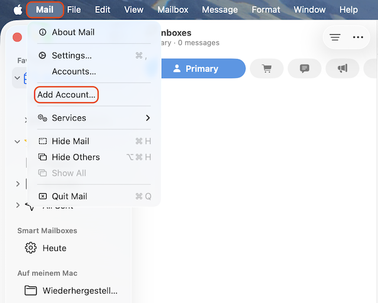This screenshot has width=378, height=303.
Task: Open the Services submenu
Action: [94, 118]
